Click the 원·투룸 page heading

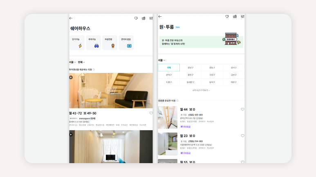166,27
